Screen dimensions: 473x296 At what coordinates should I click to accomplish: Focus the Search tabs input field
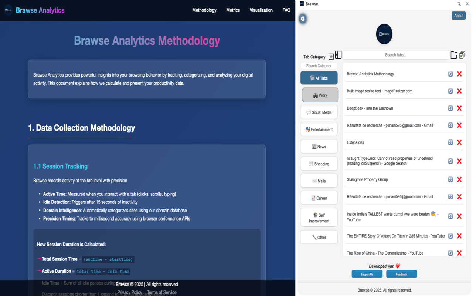pyautogui.click(x=396, y=55)
